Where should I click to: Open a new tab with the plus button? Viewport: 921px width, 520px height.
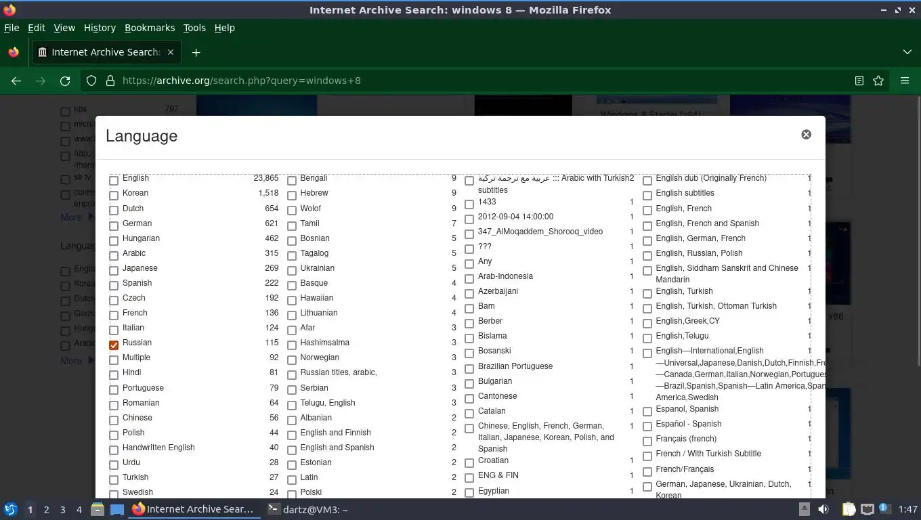click(196, 52)
